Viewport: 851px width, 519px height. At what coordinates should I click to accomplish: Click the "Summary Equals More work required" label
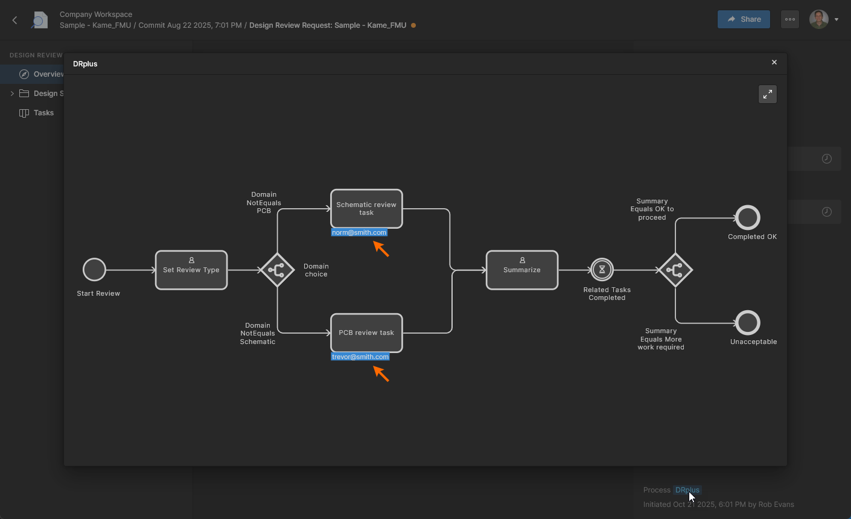click(x=661, y=339)
